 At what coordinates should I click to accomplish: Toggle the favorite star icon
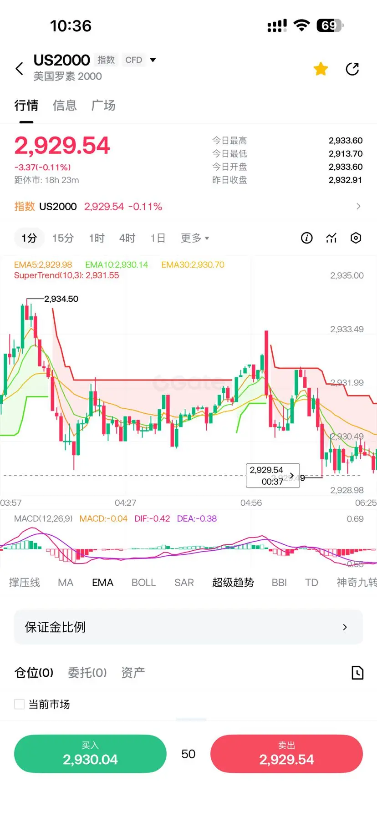click(321, 69)
